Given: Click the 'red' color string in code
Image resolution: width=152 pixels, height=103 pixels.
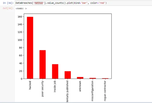Looking at the screenshot, I should 102,3.
